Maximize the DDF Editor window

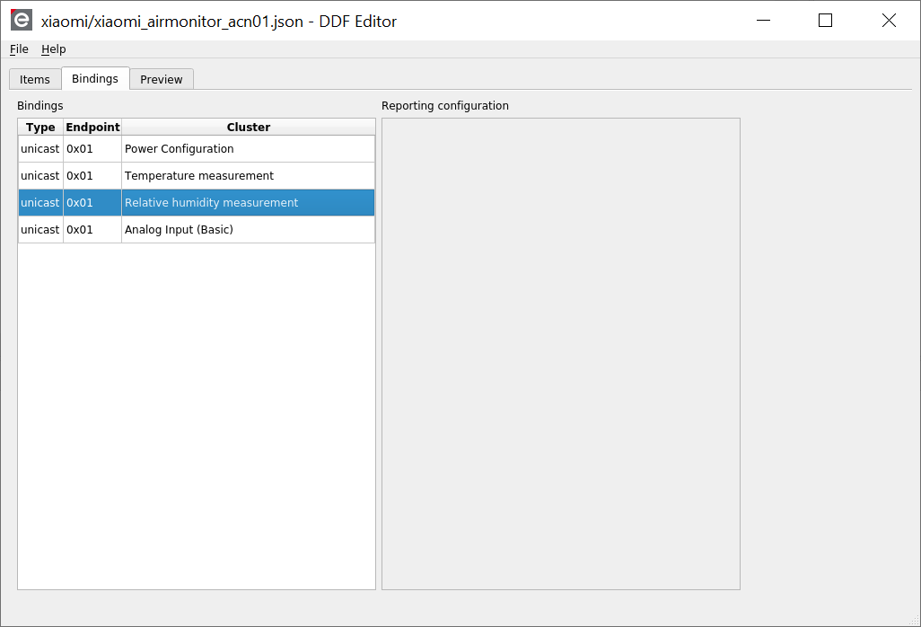point(826,21)
